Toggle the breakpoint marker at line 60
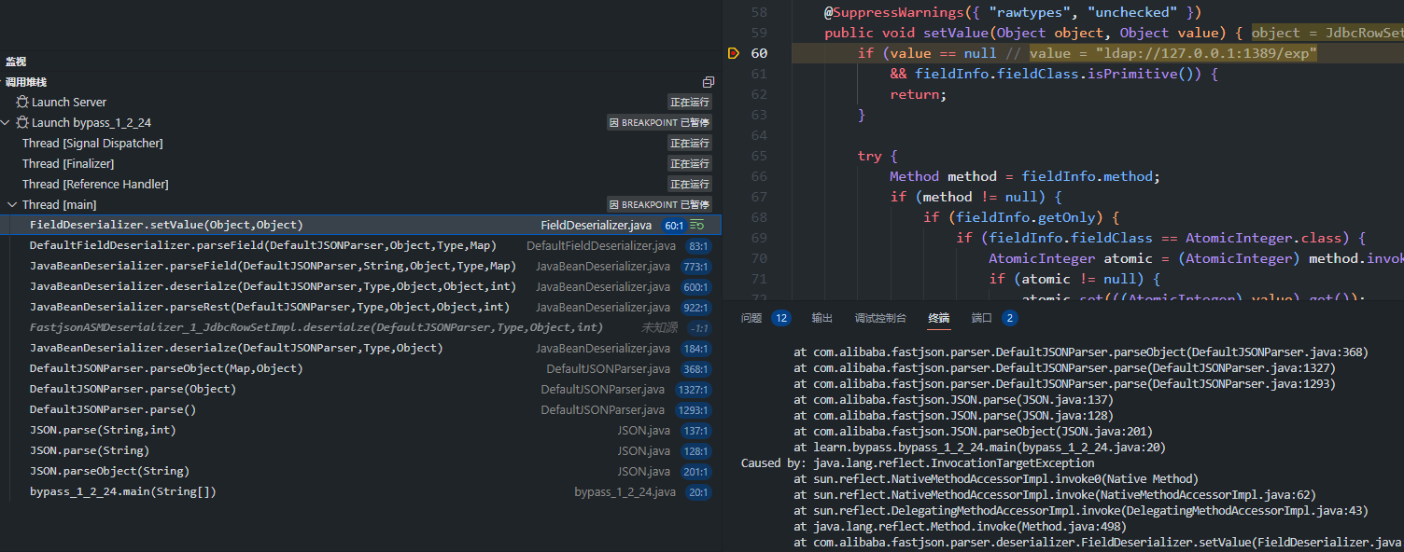The image size is (1404, 552). (x=733, y=54)
